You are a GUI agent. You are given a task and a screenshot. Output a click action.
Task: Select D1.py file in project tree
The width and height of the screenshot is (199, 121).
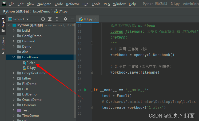pyautogui.click(x=31, y=68)
